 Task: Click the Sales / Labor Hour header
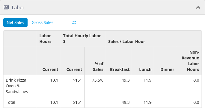coord(127,42)
